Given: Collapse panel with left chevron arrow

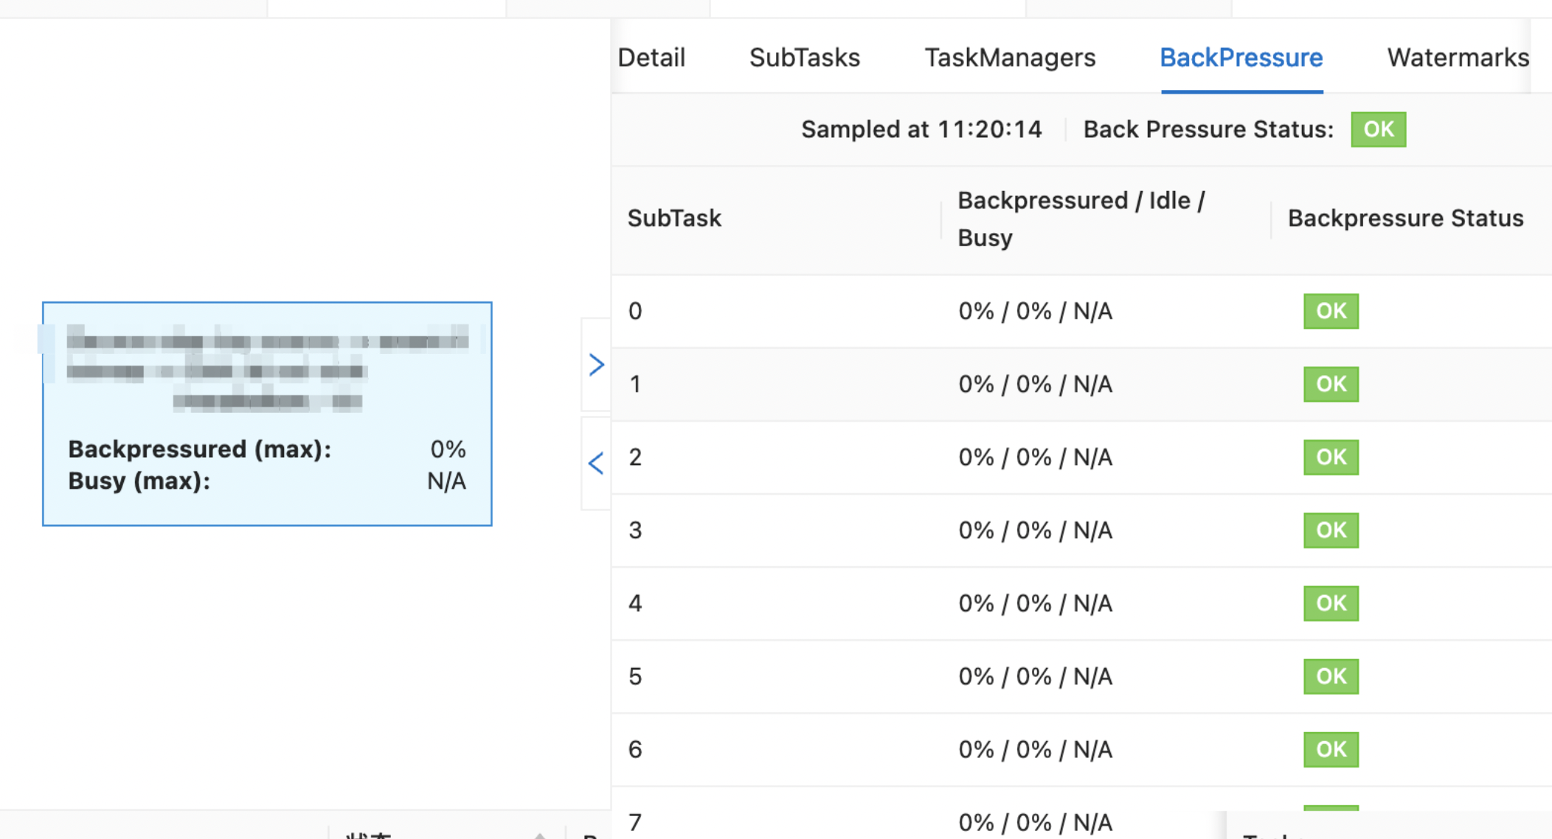Looking at the screenshot, I should (596, 463).
